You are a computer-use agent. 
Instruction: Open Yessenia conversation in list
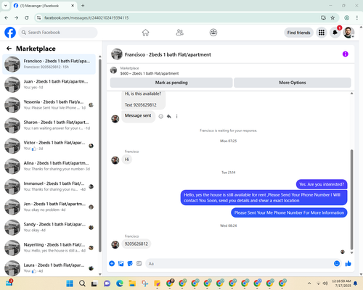[49, 105]
